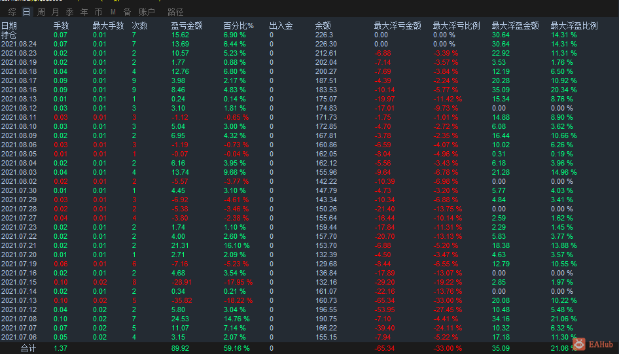Image resolution: width=619 pixels, height=354 pixels.
Task: Switch to the 年 yearly tab
Action: (84, 12)
